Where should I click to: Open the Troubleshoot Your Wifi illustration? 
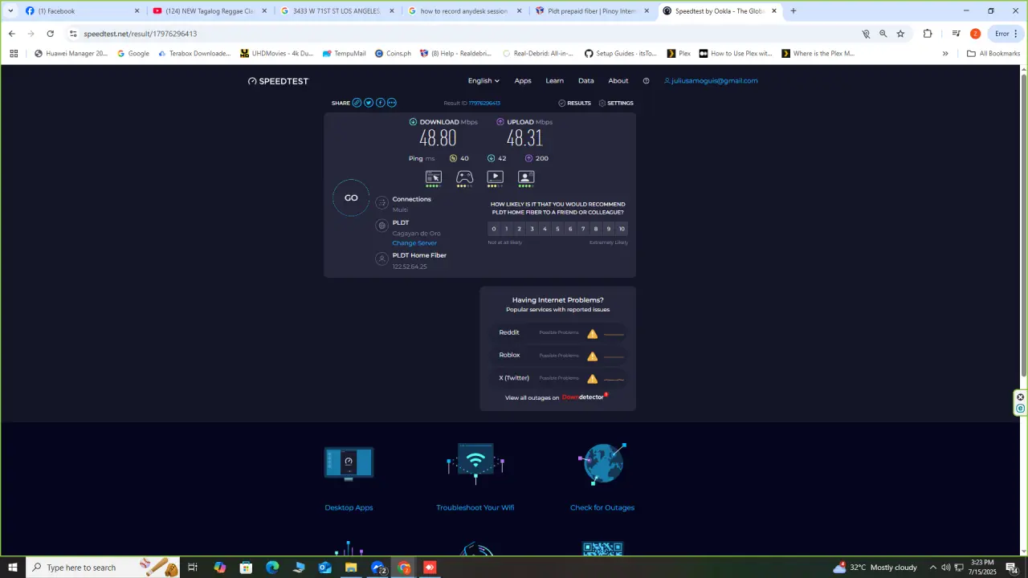coord(475,463)
